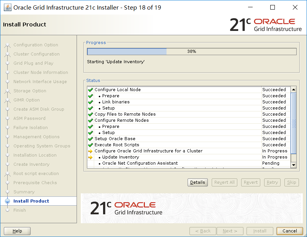Select the Operating System Groups step
Image resolution: width=307 pixels, height=237 pixels.
pyautogui.click(x=42, y=146)
